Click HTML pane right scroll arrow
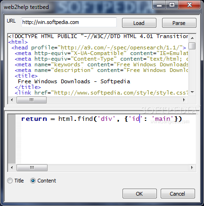 pyautogui.click(x=184, y=100)
